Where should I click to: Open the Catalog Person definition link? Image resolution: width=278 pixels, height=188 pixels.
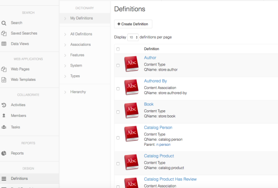[158, 127]
